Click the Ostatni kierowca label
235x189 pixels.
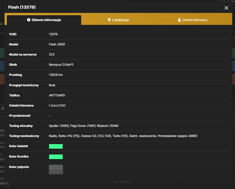21,106
